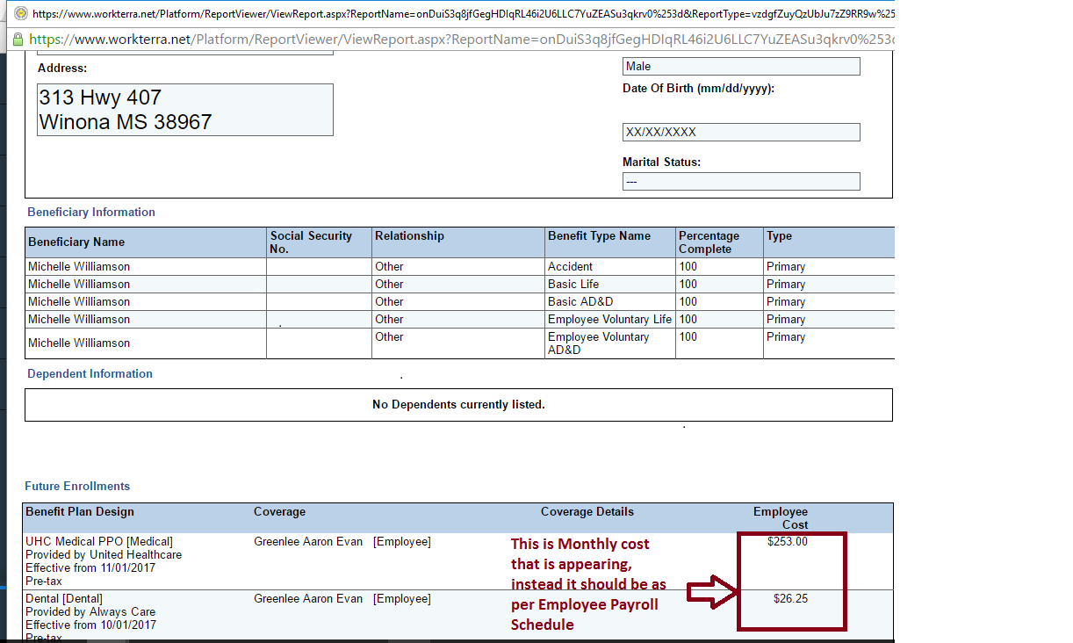The width and height of the screenshot is (1073, 643).
Task: Click the Relationship column header
Action: pyautogui.click(x=409, y=236)
